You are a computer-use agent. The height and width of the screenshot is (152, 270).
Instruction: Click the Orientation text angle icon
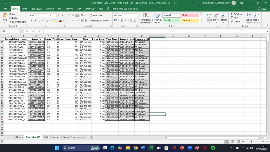(82, 15)
